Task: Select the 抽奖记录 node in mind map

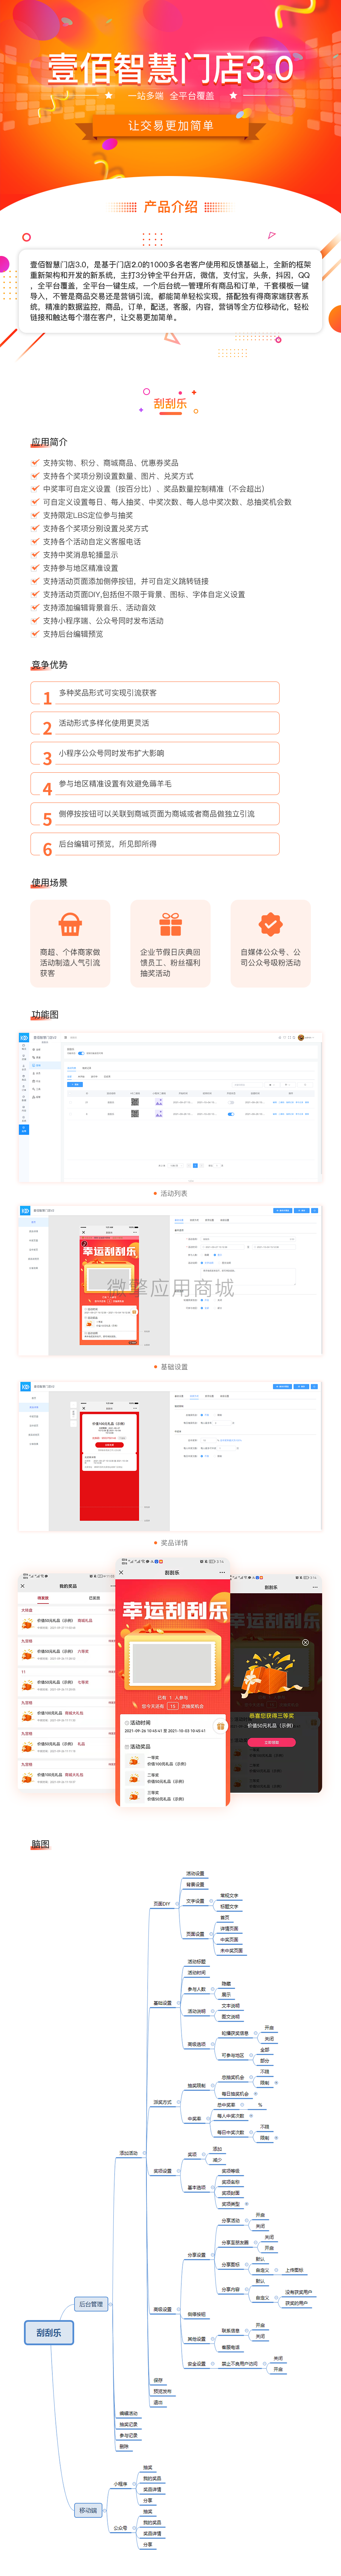Action: click(x=129, y=2424)
